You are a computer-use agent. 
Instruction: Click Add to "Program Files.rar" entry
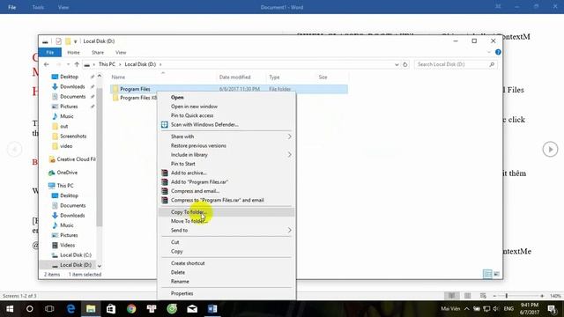pos(226,182)
